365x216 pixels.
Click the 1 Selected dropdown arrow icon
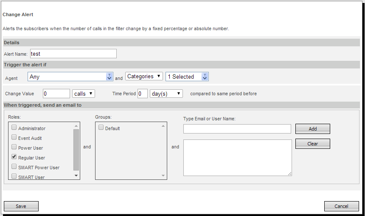coord(205,77)
